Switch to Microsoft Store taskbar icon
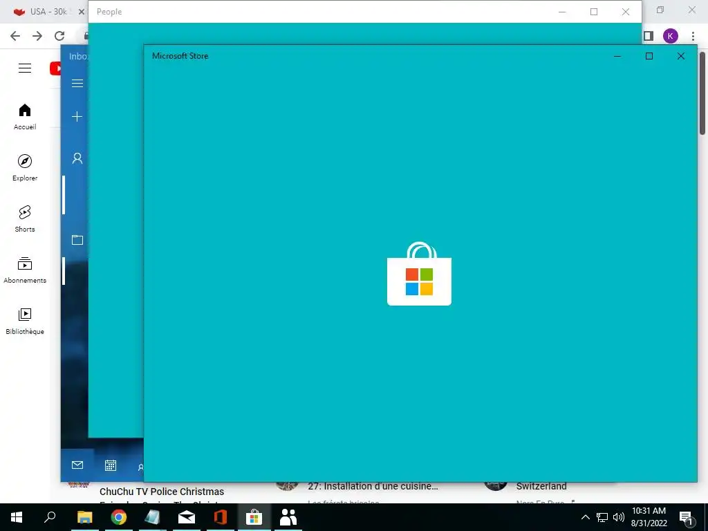708x531 pixels. (x=254, y=517)
